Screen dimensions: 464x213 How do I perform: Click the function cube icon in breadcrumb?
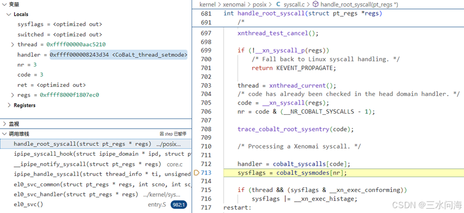[x=315, y=4]
